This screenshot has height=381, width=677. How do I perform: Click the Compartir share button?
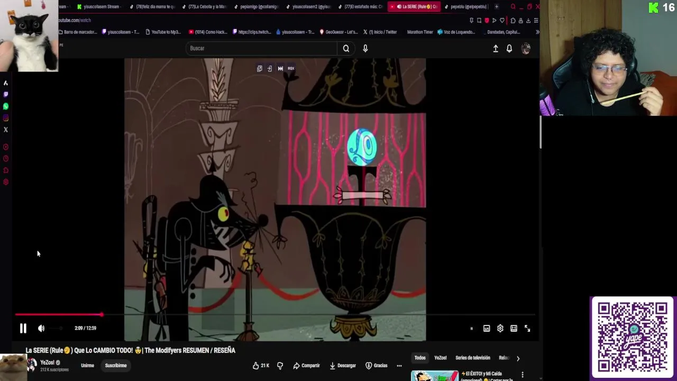tap(306, 366)
